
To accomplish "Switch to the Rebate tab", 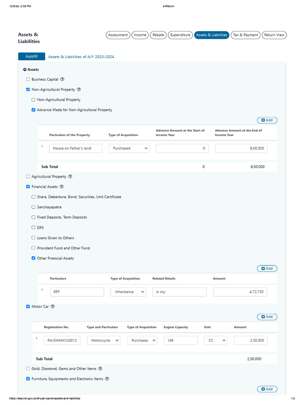I will click(158, 35).
